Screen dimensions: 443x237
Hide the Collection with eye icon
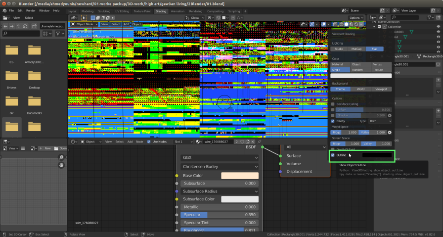click(x=439, y=27)
